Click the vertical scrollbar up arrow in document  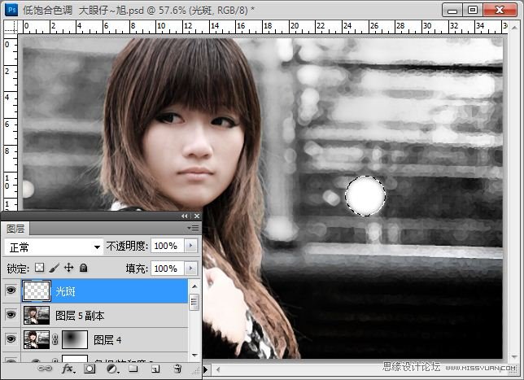point(514,28)
